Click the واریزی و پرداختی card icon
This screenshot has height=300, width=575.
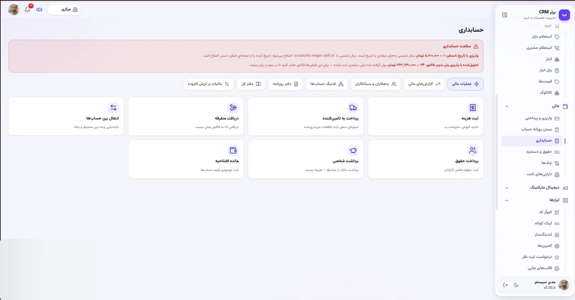point(557,118)
